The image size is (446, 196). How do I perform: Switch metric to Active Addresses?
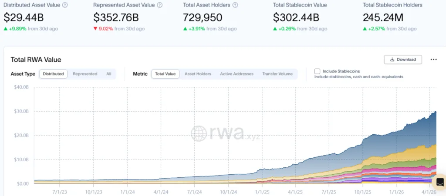237,74
